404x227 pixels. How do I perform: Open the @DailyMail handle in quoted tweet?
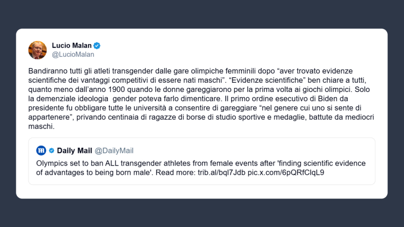click(114, 151)
